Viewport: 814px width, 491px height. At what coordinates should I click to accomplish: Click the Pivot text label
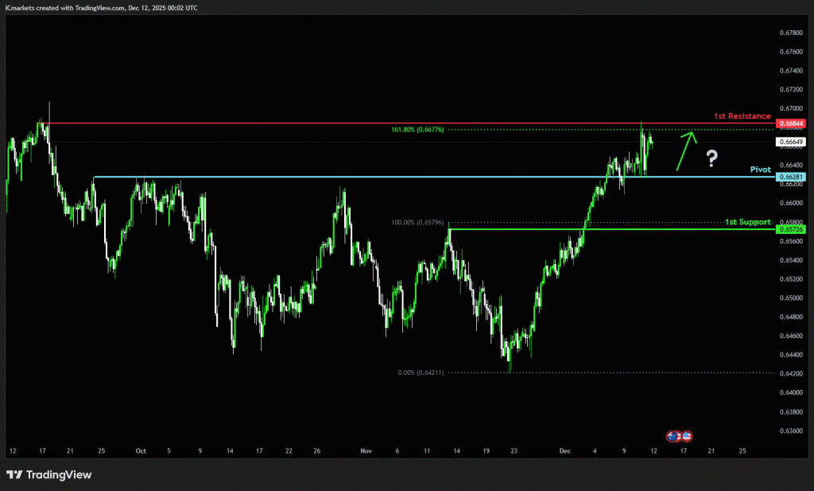tap(761, 170)
